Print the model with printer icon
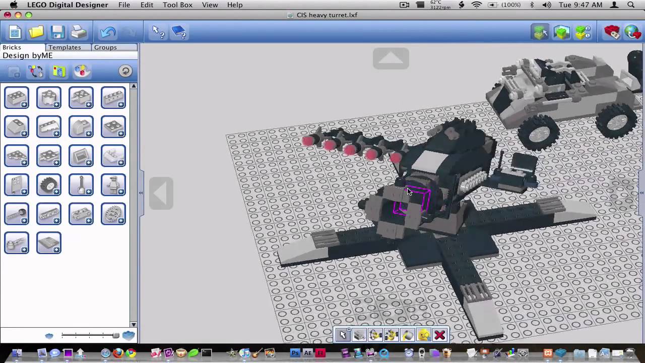This screenshot has height=363, width=645. tap(79, 33)
